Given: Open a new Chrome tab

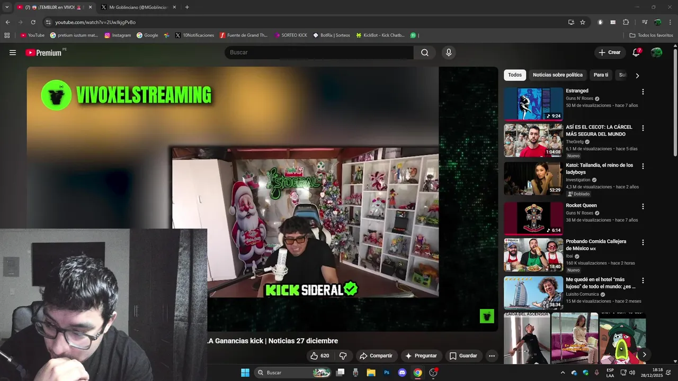Looking at the screenshot, I should (187, 7).
